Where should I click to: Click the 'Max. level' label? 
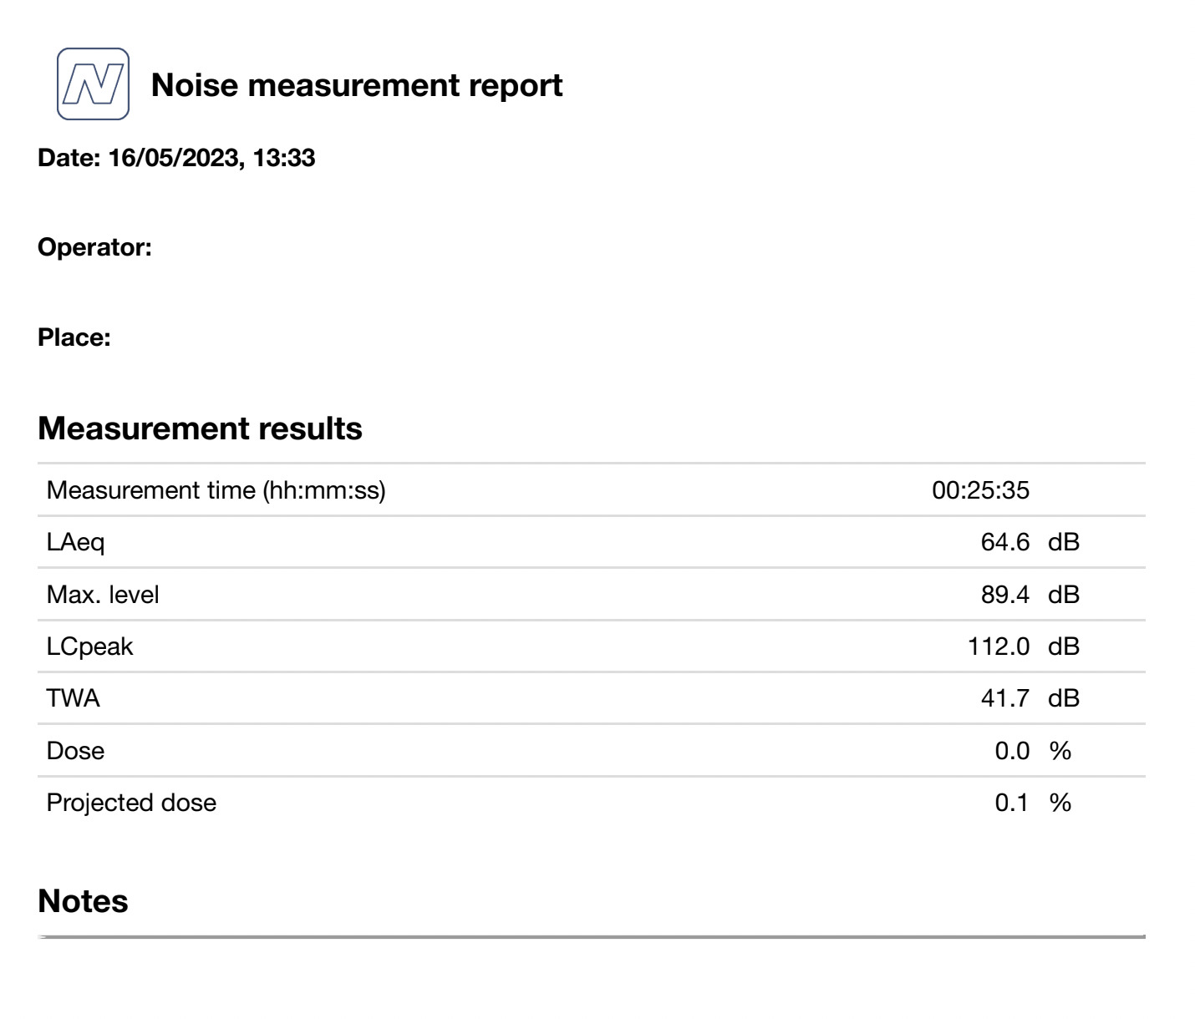tap(103, 595)
